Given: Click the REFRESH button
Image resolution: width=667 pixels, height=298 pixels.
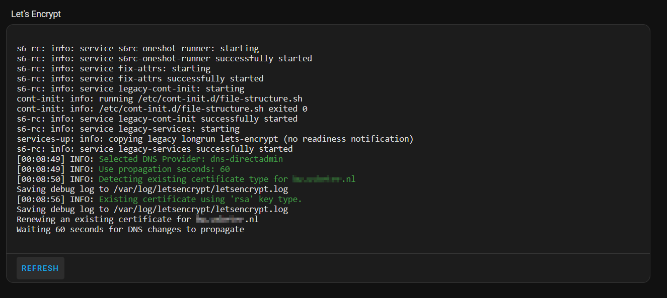Looking at the screenshot, I should point(40,268).
